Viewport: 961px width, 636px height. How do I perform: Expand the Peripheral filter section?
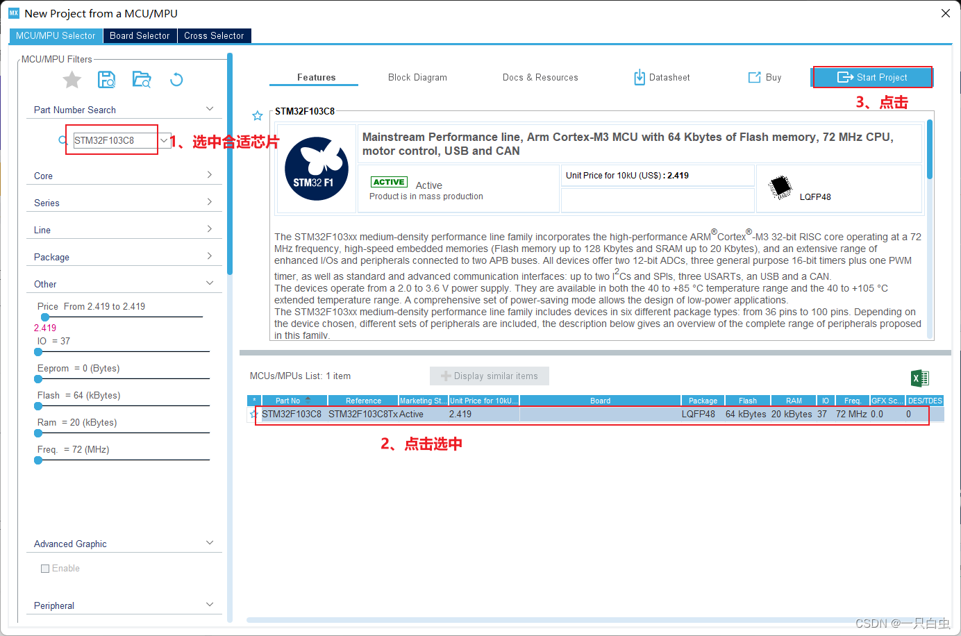(x=124, y=605)
